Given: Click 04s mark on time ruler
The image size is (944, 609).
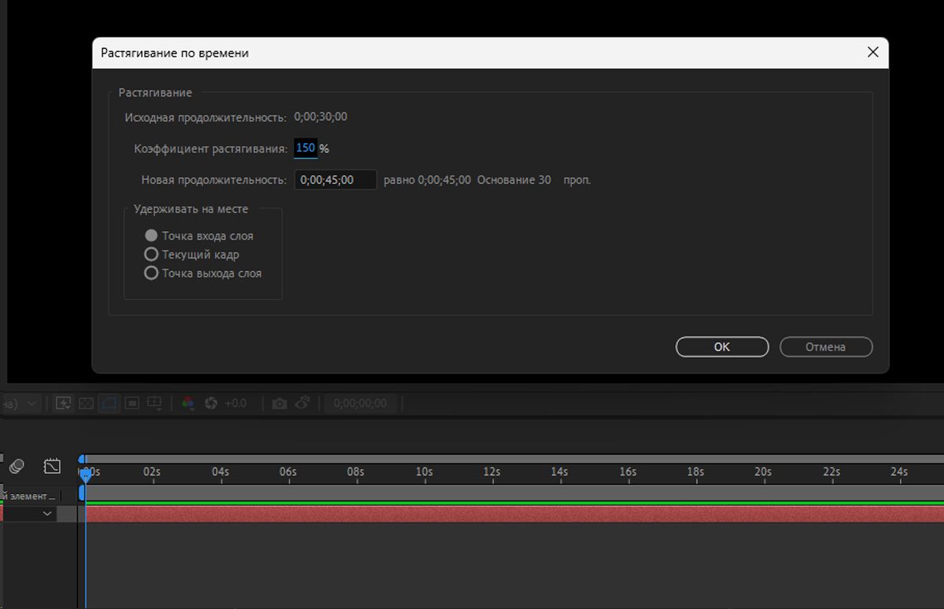Looking at the screenshot, I should point(220,471).
